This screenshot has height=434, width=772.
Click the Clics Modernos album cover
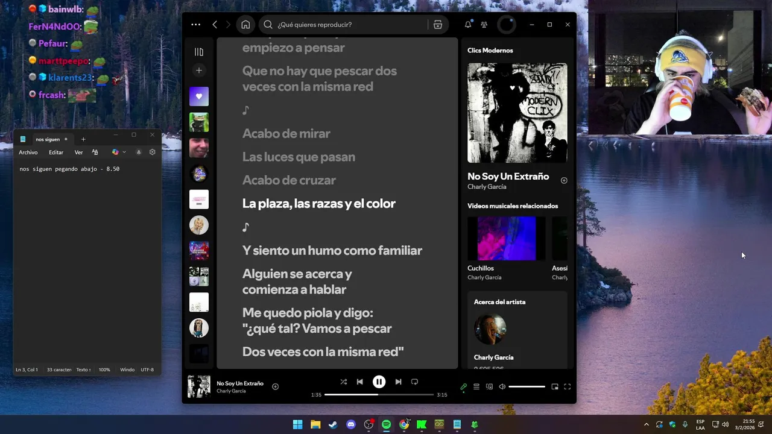coord(517,113)
